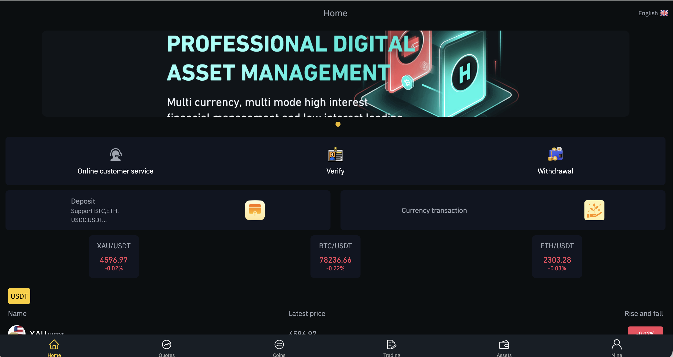Click the Professional Digital Asset Management banner

click(x=335, y=73)
